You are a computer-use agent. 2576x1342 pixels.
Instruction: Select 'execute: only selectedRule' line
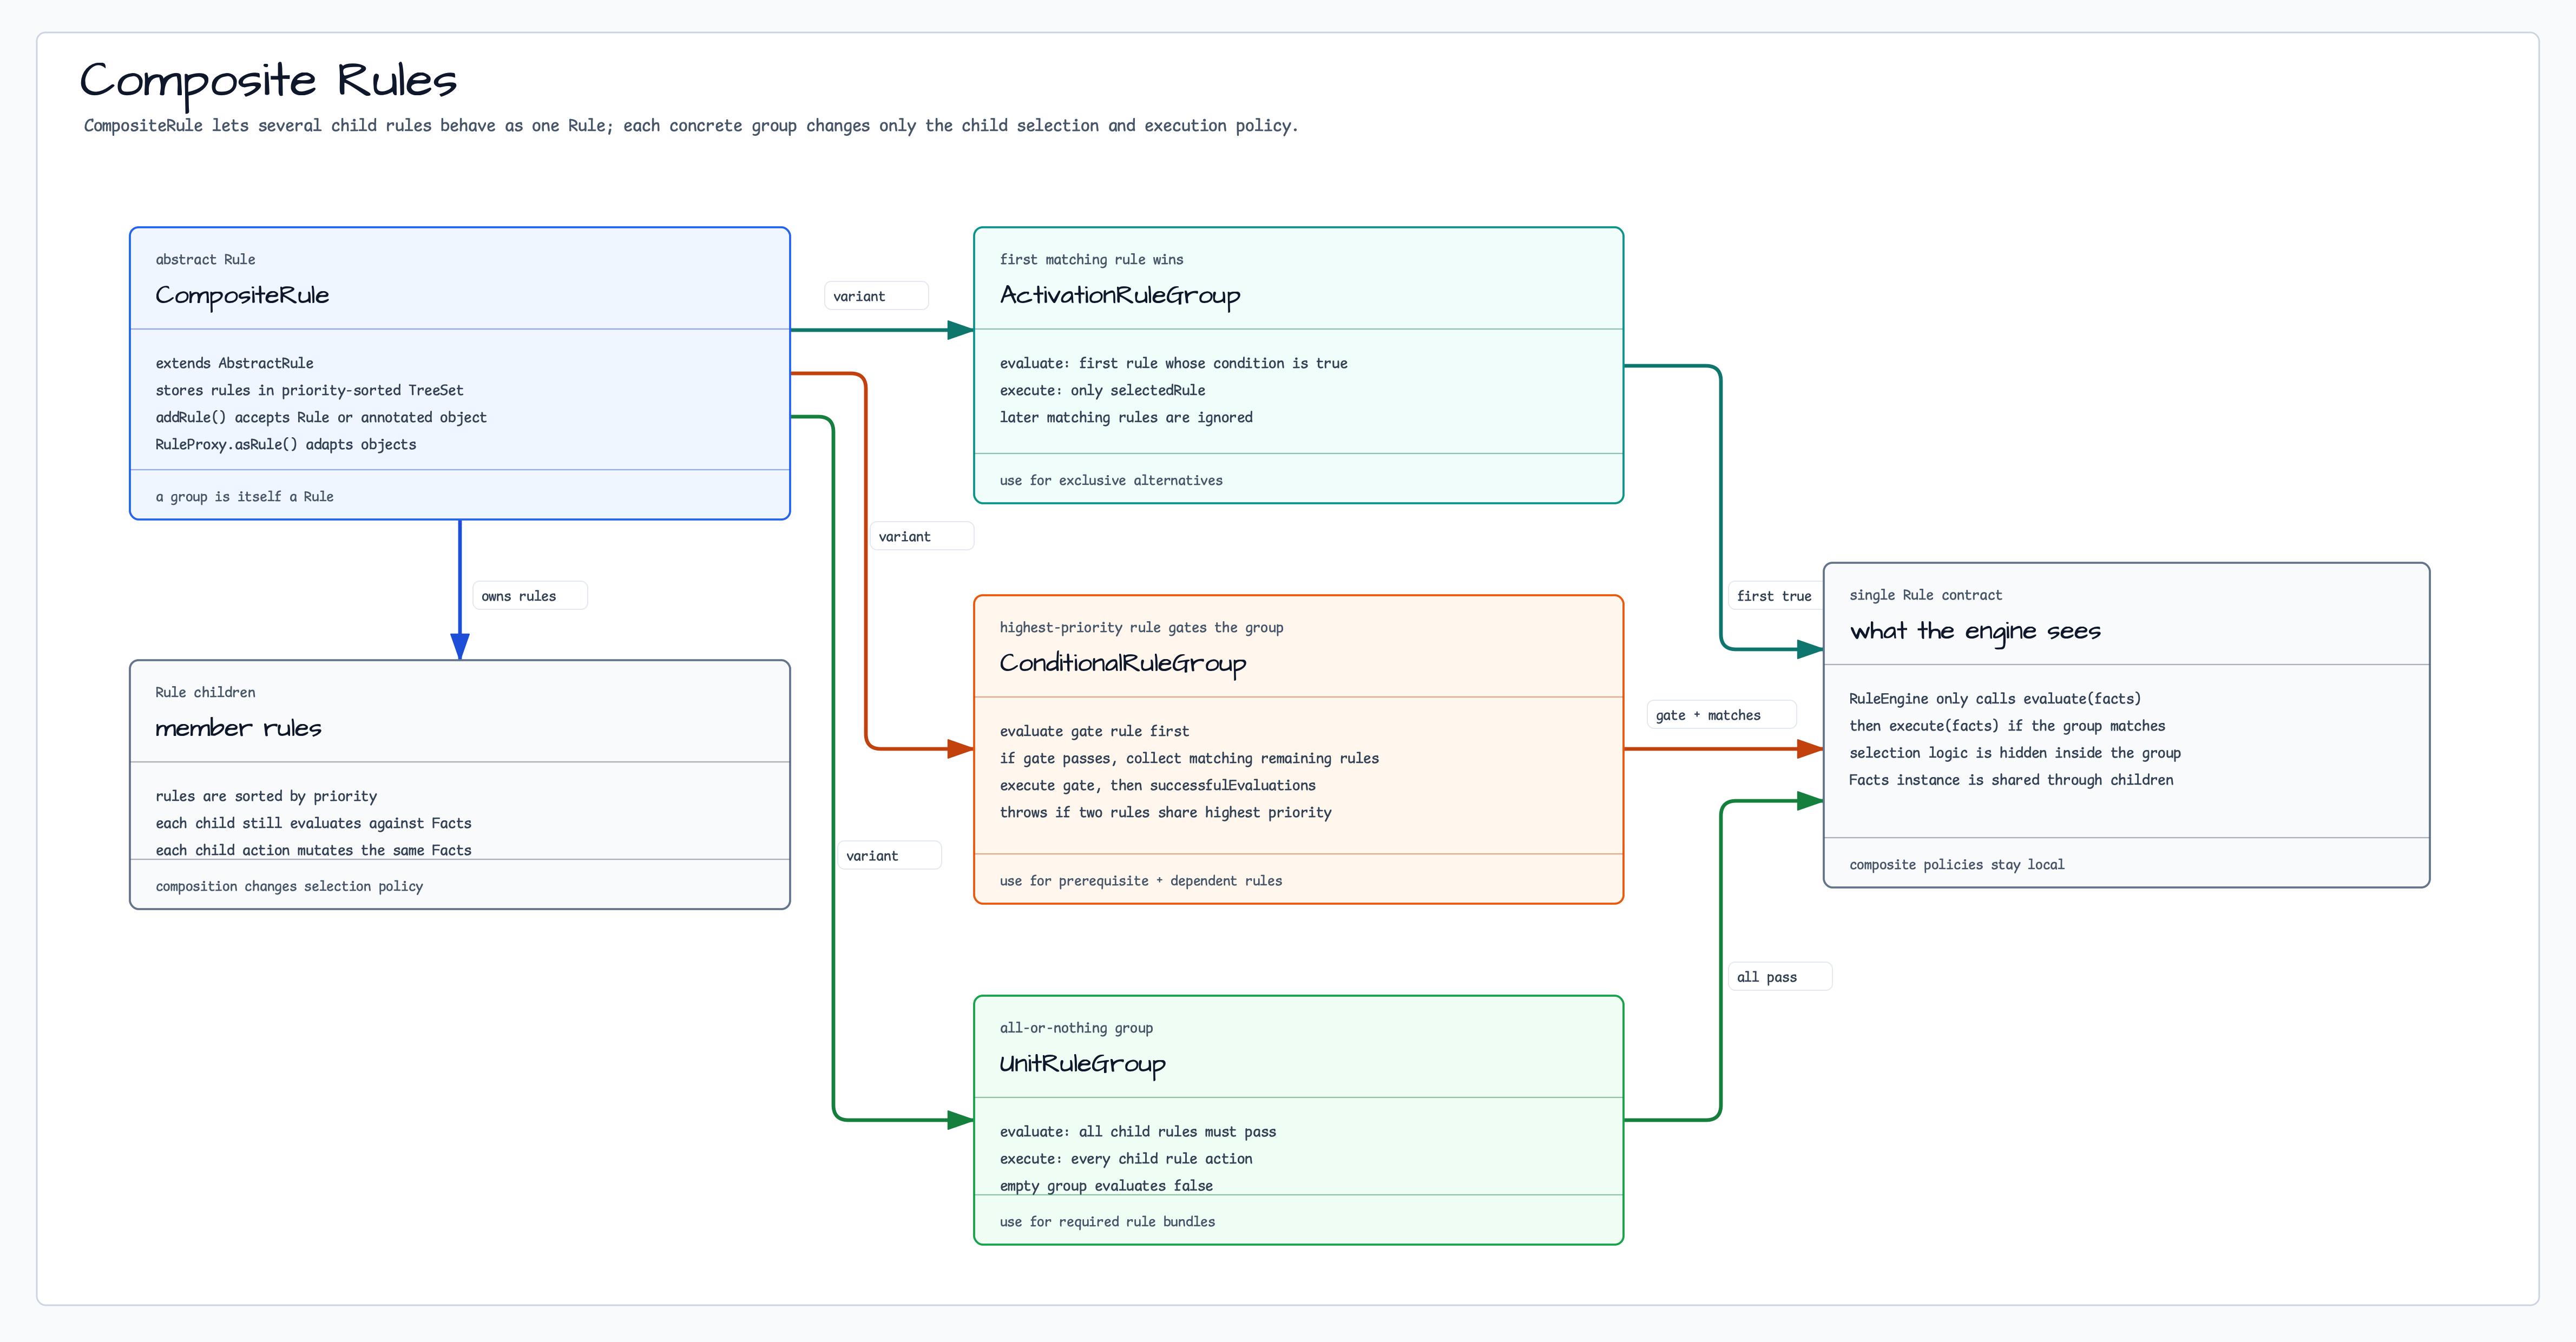[1102, 390]
